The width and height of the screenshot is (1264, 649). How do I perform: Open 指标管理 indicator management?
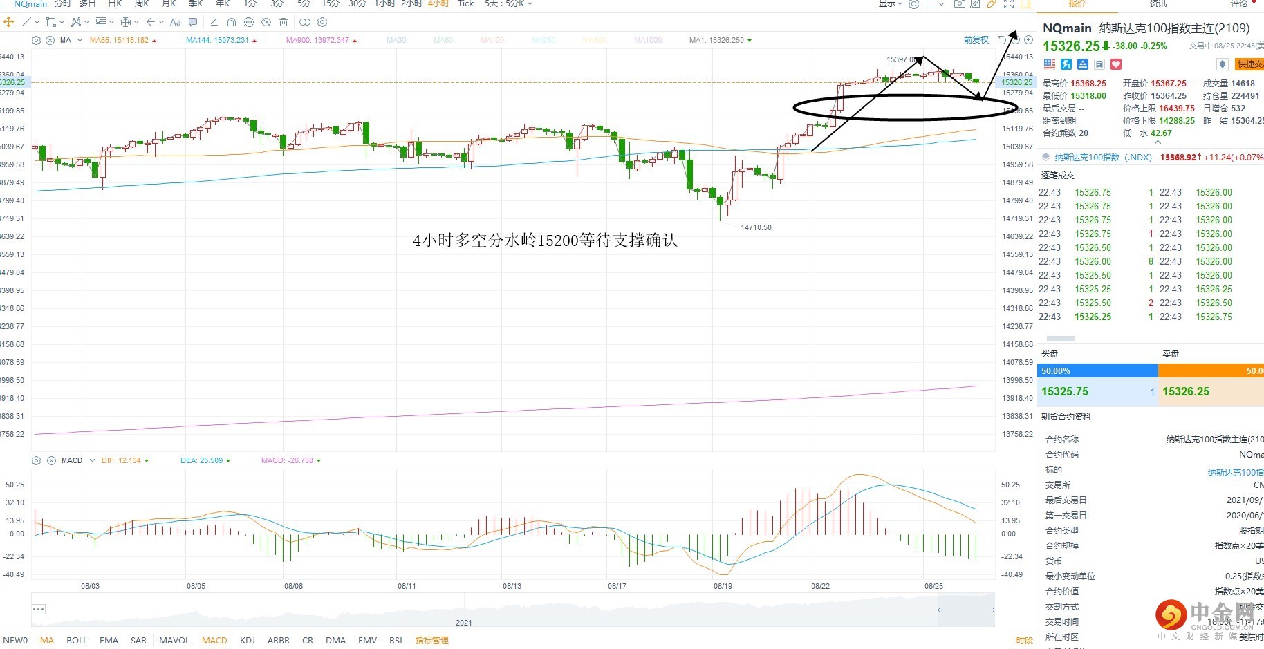(431, 641)
